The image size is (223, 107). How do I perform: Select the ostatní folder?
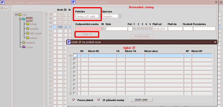click(x=34, y=38)
